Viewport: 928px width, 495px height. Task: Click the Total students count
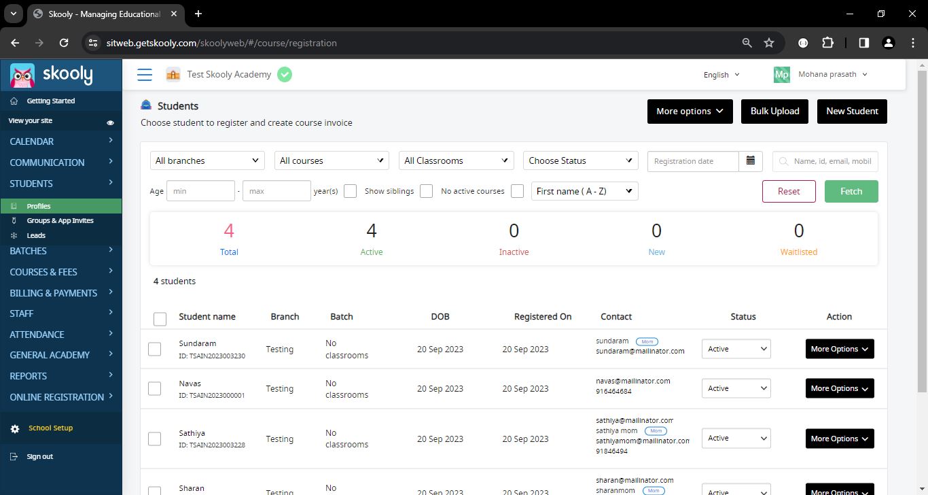tap(229, 231)
